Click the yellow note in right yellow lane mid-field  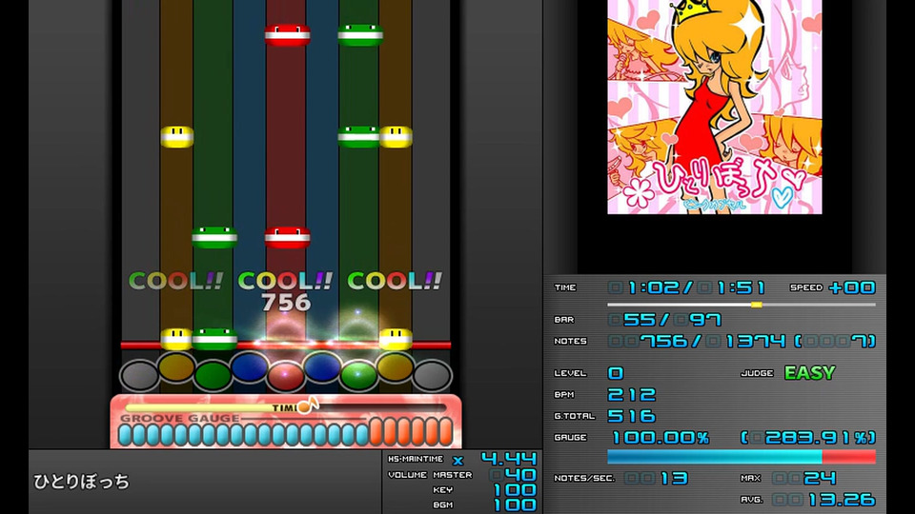tap(396, 136)
